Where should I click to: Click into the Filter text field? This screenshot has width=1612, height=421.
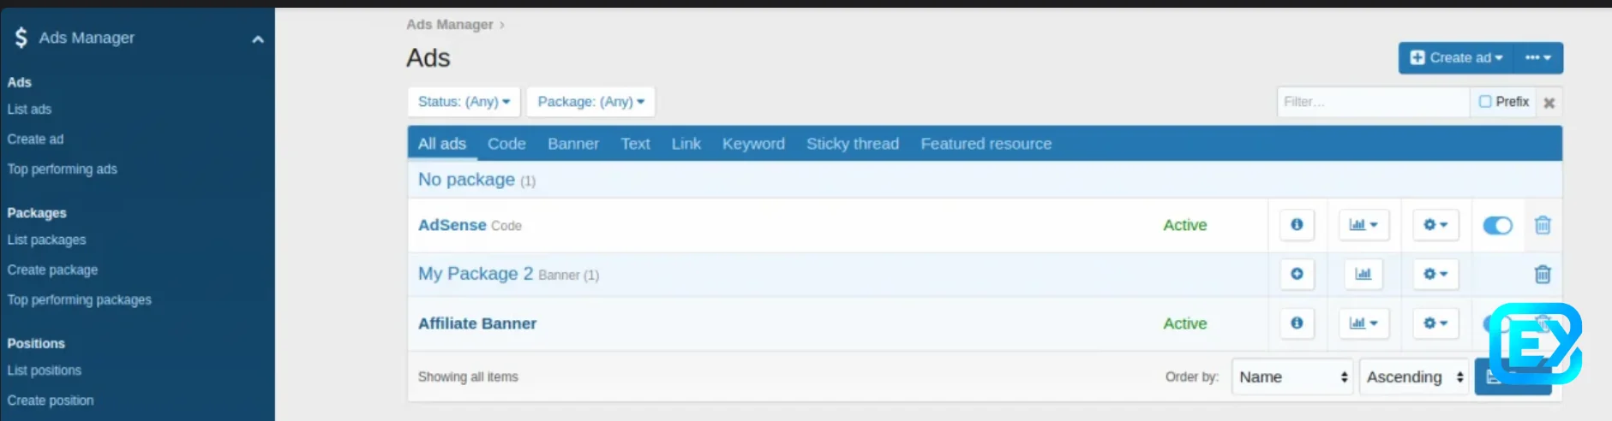pos(1371,102)
